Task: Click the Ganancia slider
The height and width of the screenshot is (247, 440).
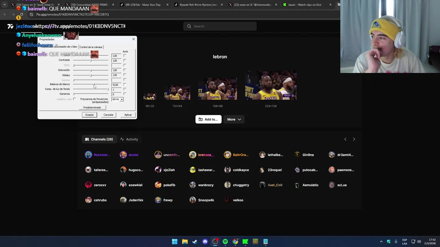Action: pos(91,94)
